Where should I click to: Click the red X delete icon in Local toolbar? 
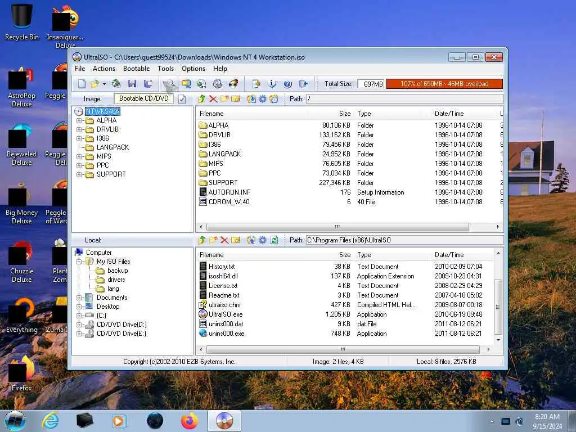pyautogui.click(x=224, y=240)
